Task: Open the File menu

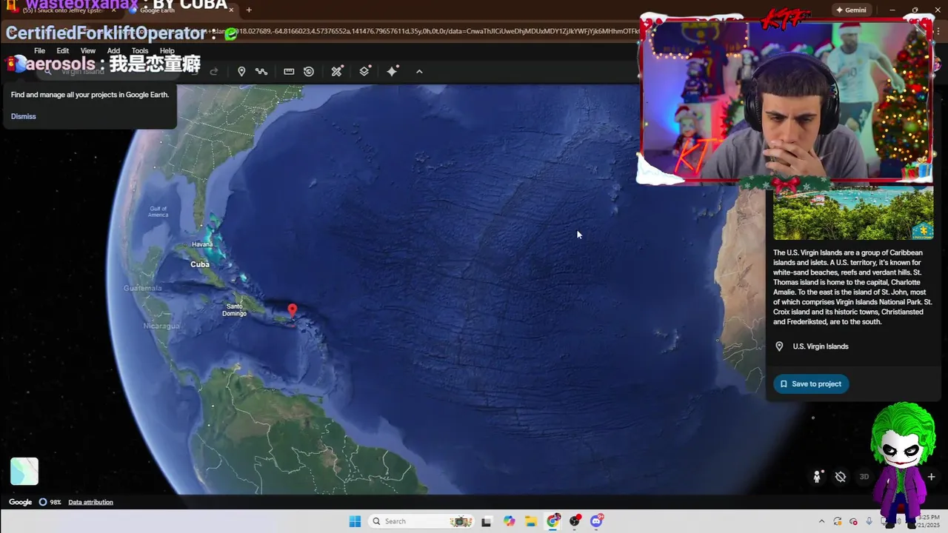Action: pos(39,51)
